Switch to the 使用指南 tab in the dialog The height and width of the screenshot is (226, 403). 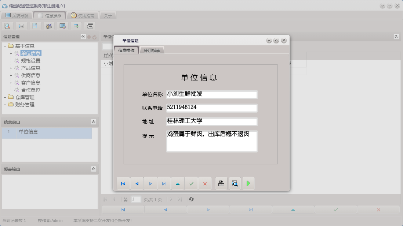click(x=152, y=49)
